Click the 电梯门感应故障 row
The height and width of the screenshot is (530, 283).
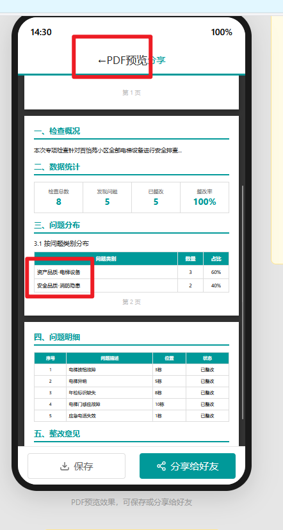[x=131, y=405]
